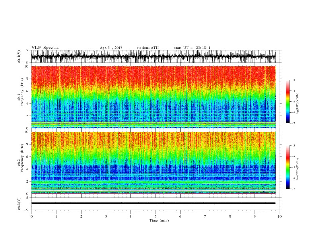
Task: Click the 'ch.3(V)' axis label
Action: [19, 204]
